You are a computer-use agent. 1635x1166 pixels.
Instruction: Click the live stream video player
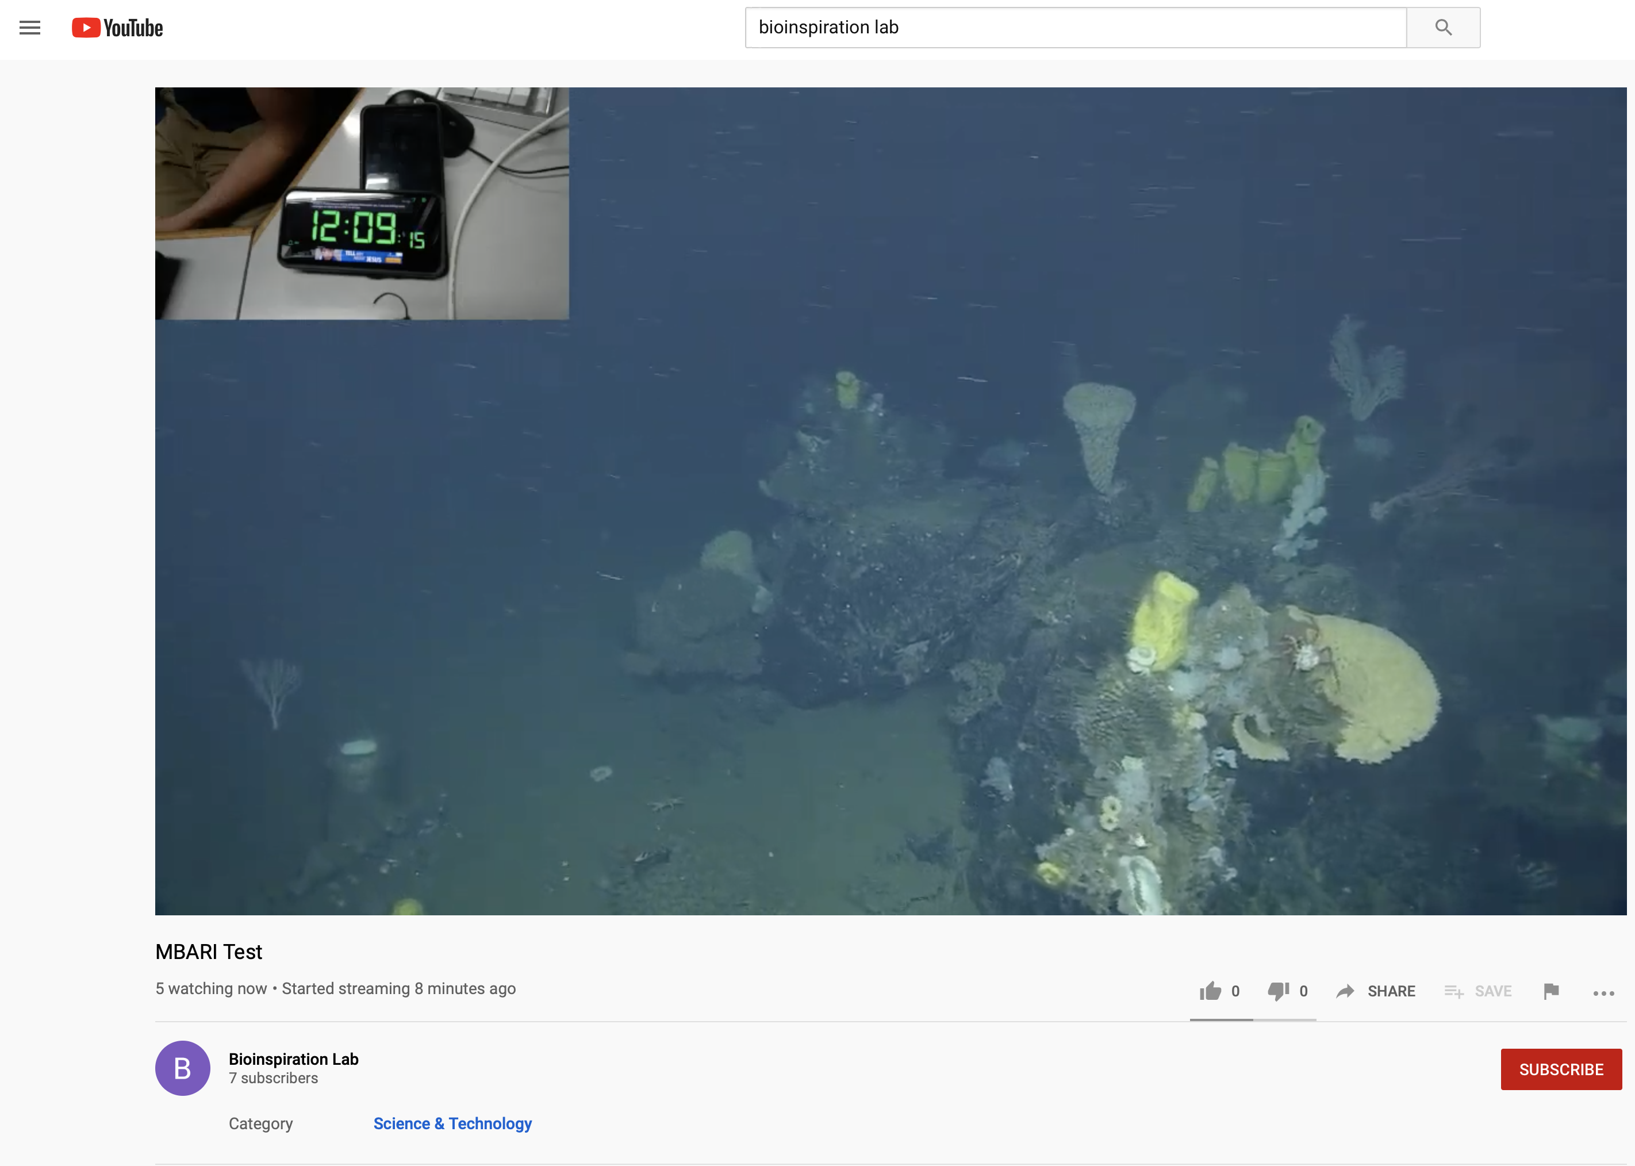coord(891,501)
